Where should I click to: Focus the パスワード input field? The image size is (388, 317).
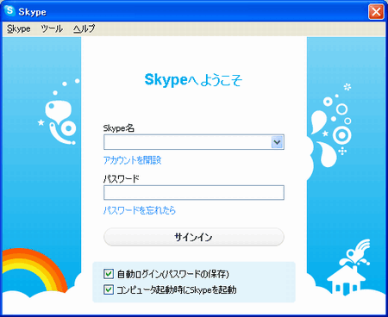(x=194, y=192)
